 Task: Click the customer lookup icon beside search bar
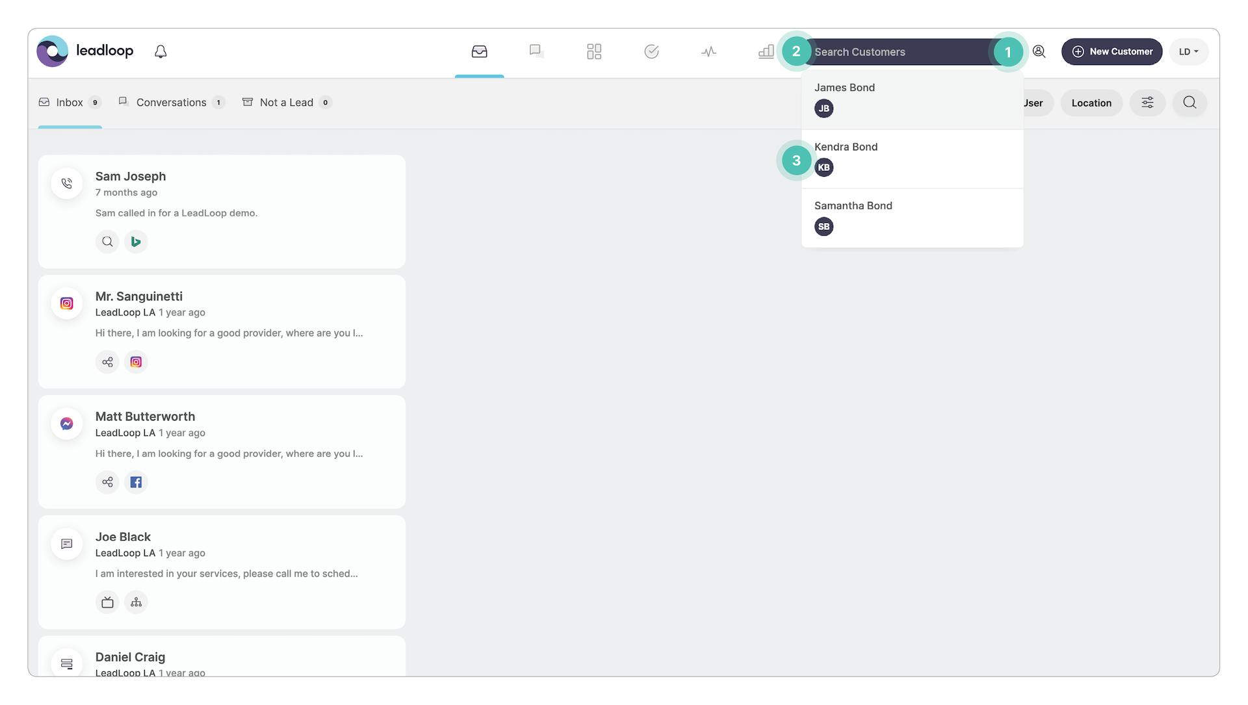(1039, 51)
